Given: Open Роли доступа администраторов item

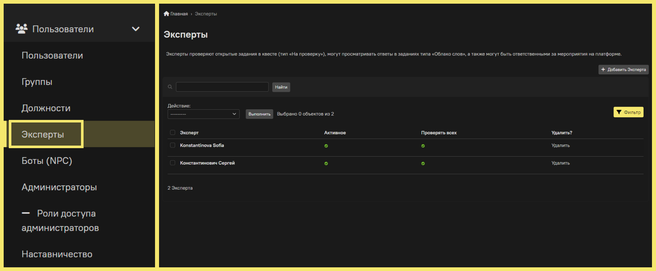Looking at the screenshot, I should (x=60, y=220).
